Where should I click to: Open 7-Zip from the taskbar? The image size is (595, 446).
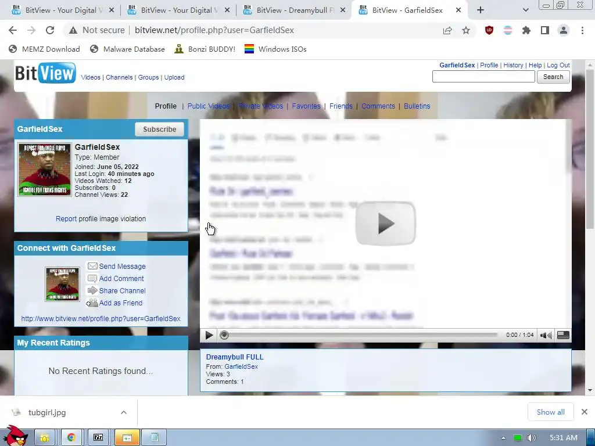[98, 437]
